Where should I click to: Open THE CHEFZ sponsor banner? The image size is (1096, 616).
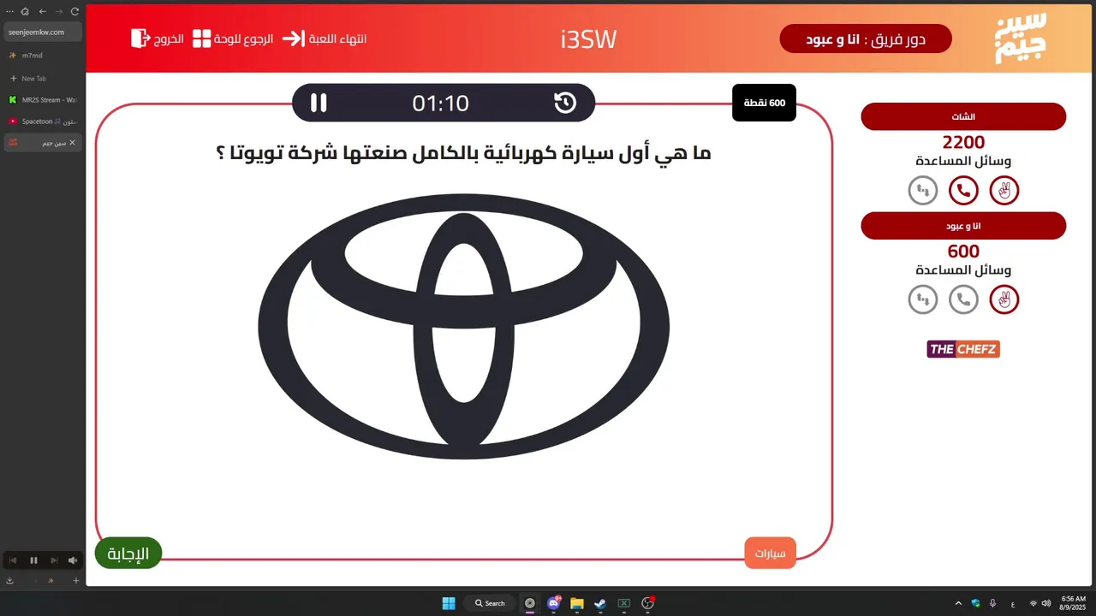963,349
